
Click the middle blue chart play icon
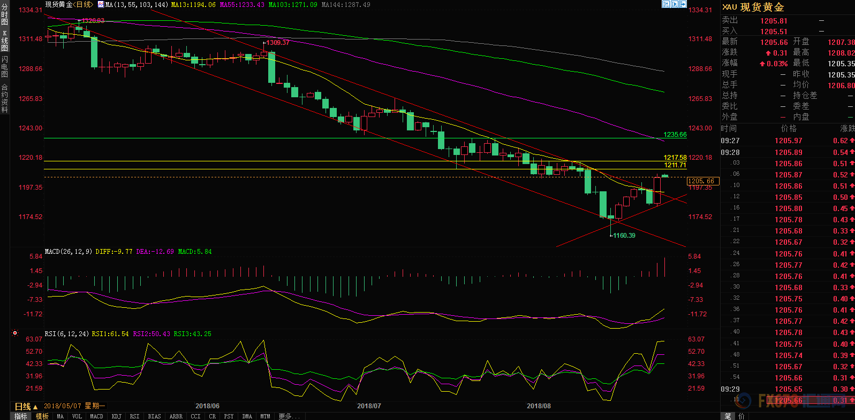point(675,4)
